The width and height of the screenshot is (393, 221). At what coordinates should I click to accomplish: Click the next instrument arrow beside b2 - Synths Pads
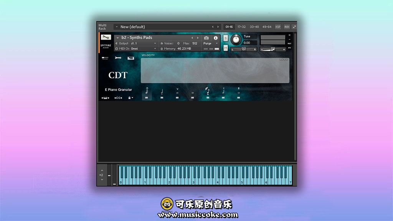[x=198, y=38]
